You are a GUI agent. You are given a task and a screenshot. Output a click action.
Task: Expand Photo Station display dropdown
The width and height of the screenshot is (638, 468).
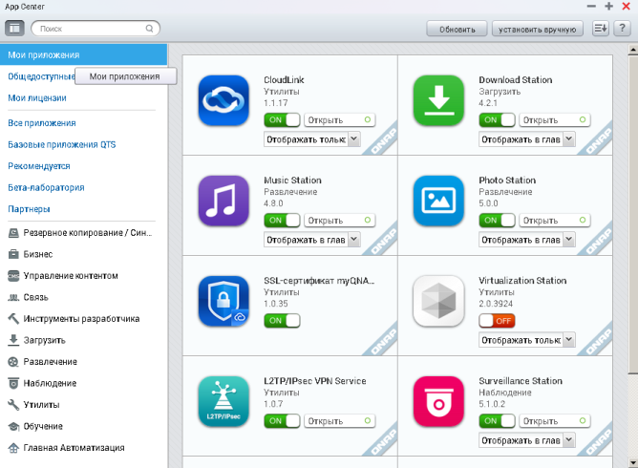point(527,240)
